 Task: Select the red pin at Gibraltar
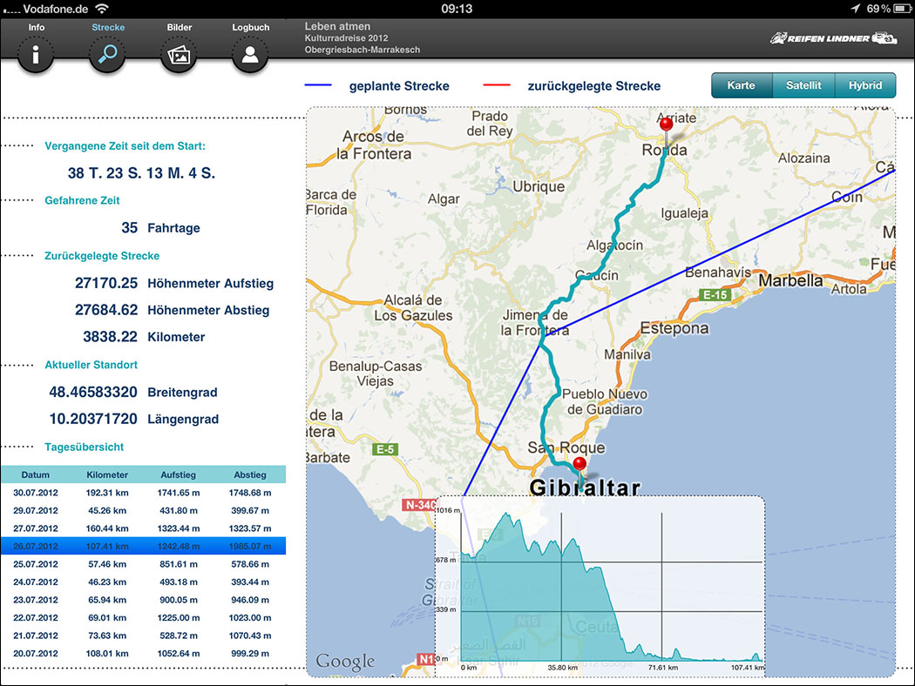[x=579, y=465]
